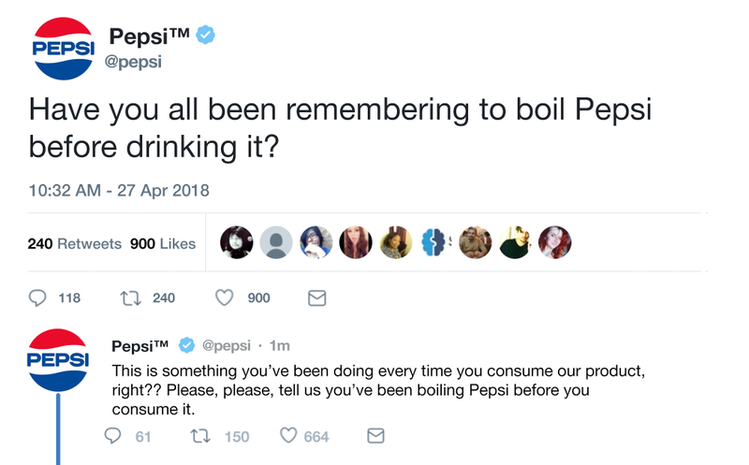Click envelope icon on the reply tweet
Viewport: 749px width, 465px height.
point(375,435)
